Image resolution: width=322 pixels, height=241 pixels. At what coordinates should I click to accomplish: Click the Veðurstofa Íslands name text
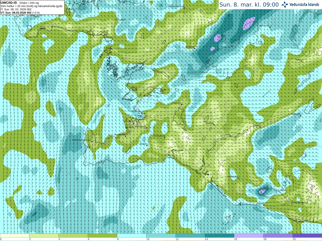(x=304, y=5)
